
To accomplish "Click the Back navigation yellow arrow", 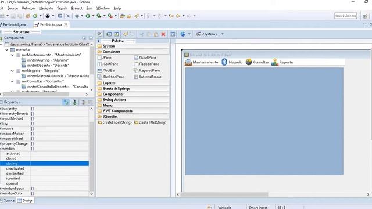I will (x=178, y=16).
